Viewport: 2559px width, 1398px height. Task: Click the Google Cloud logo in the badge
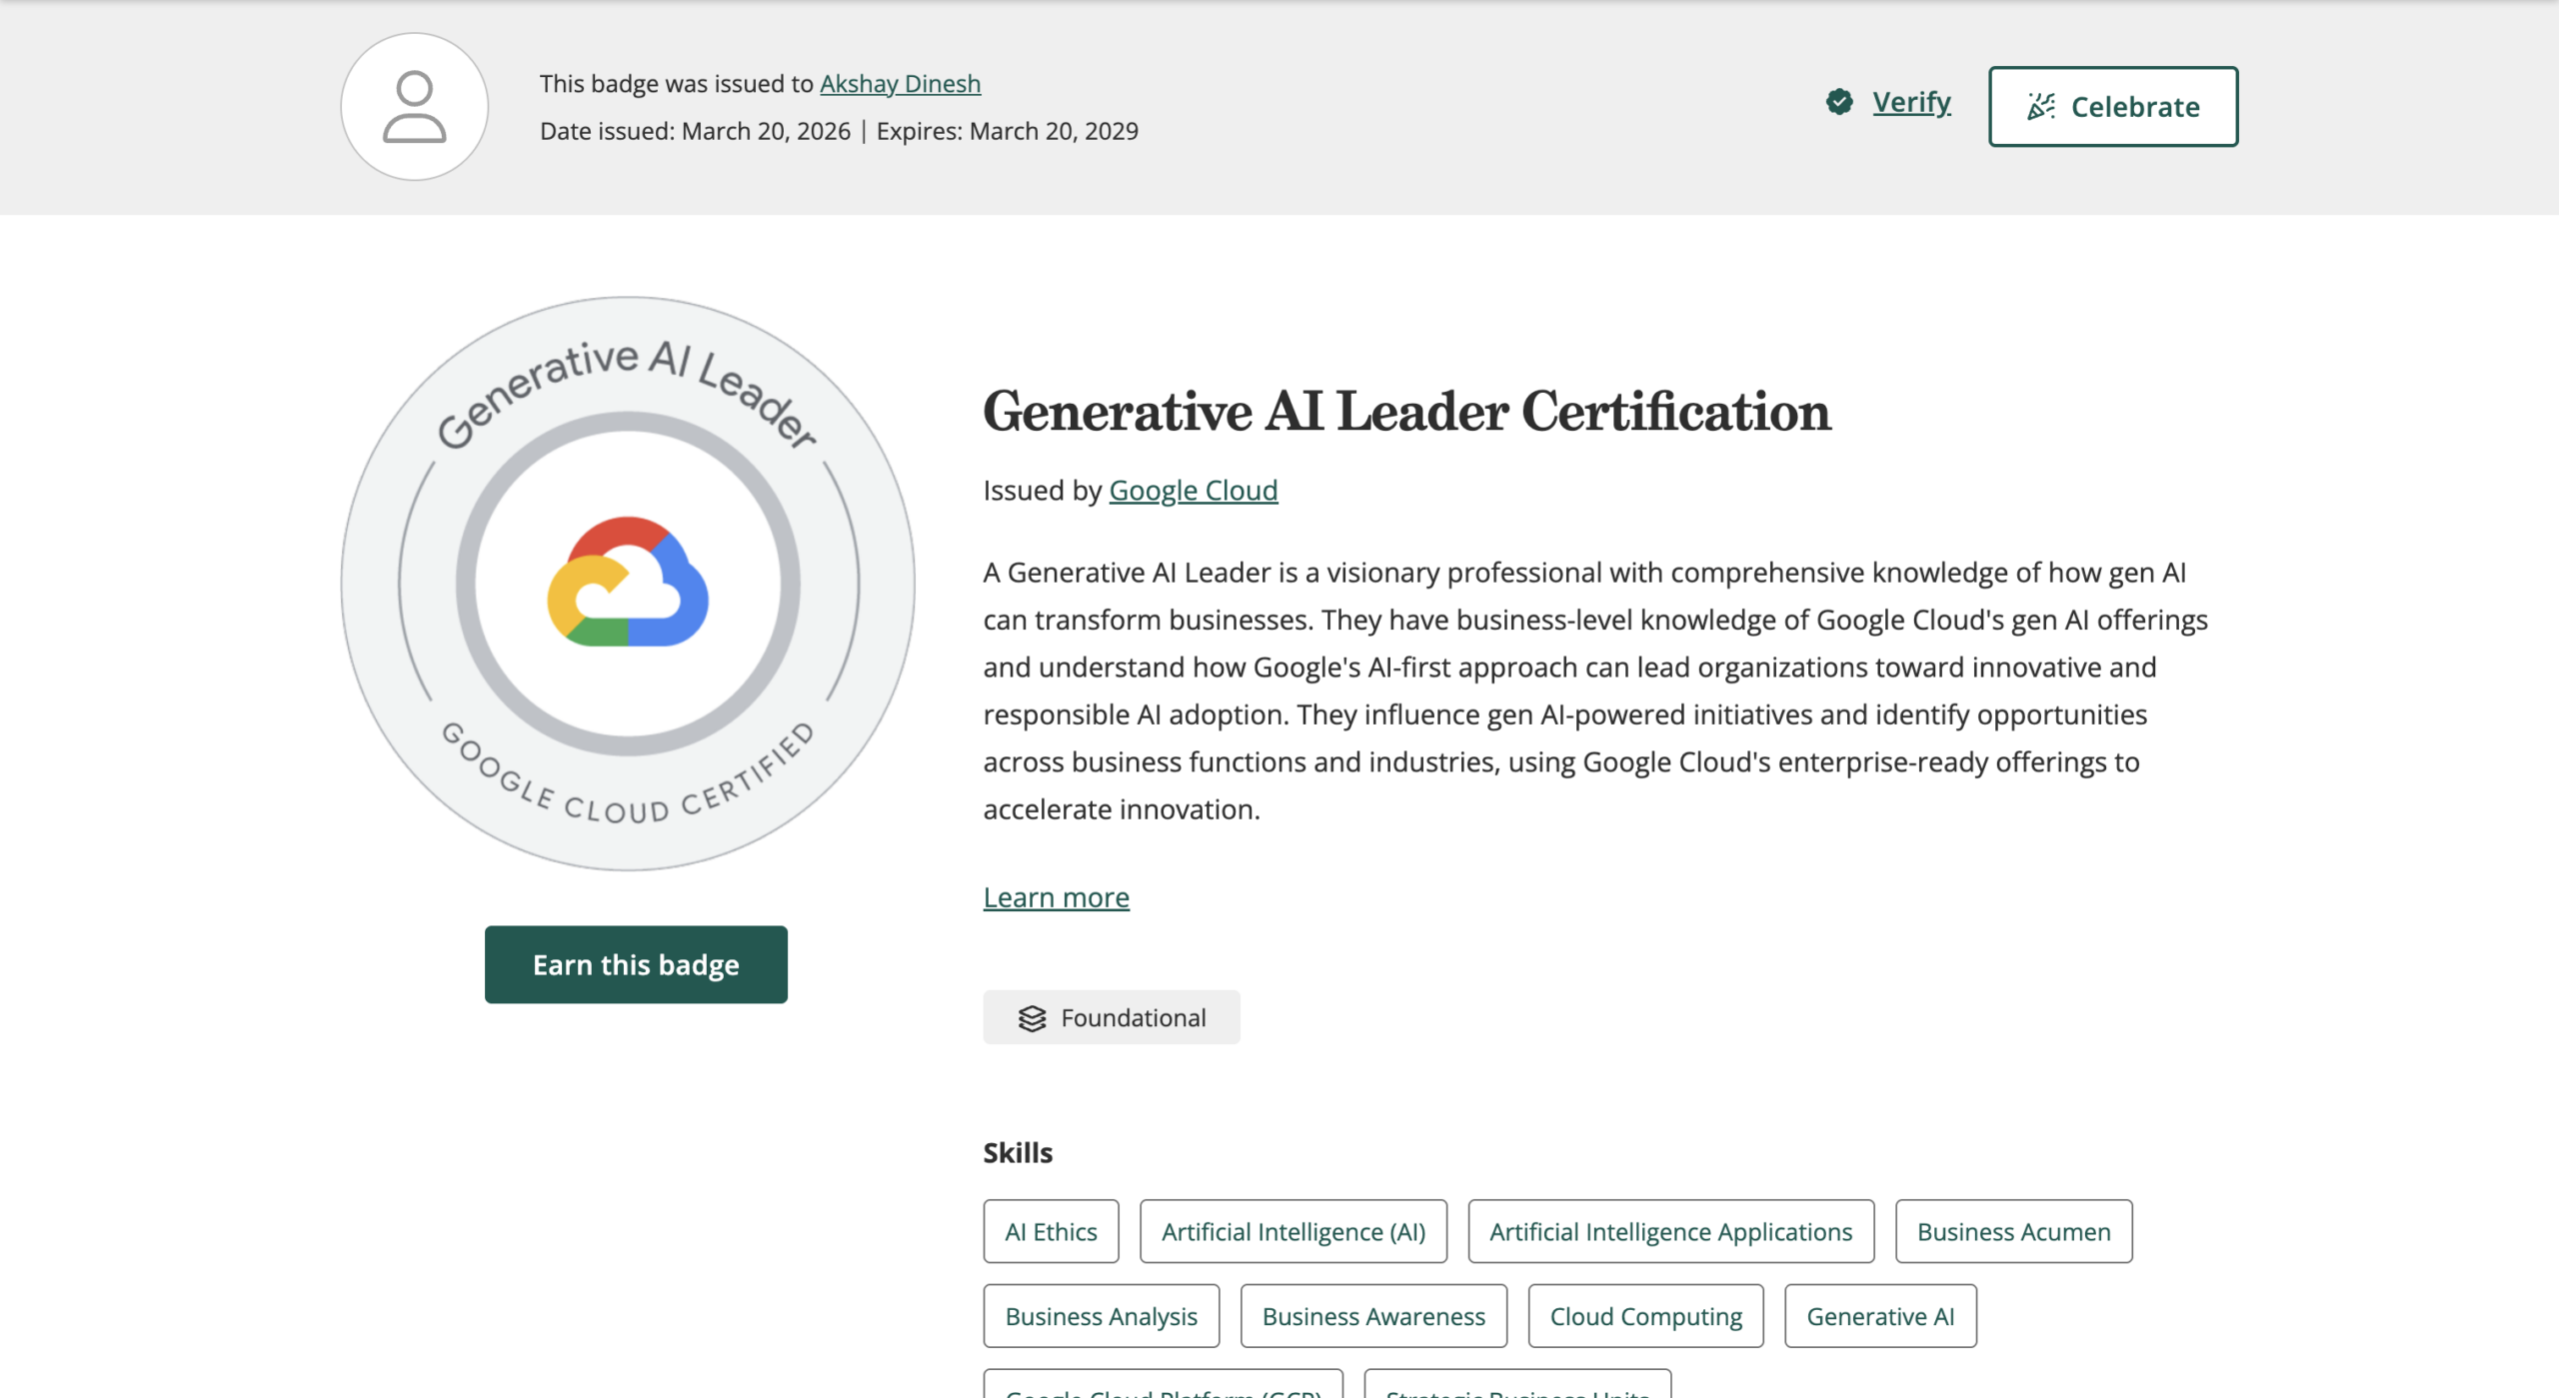click(x=628, y=582)
